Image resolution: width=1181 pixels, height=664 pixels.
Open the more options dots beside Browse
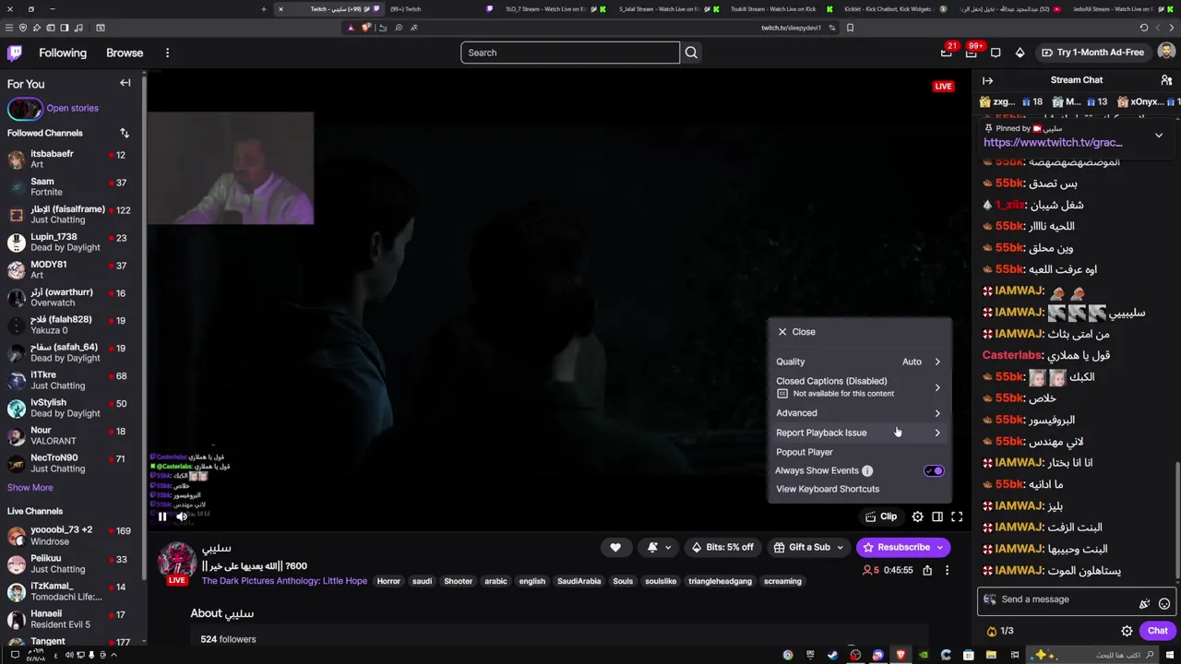[x=167, y=53]
